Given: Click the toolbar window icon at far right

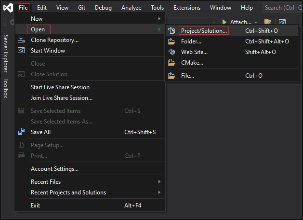Looking at the screenshot, I should coord(282,22).
